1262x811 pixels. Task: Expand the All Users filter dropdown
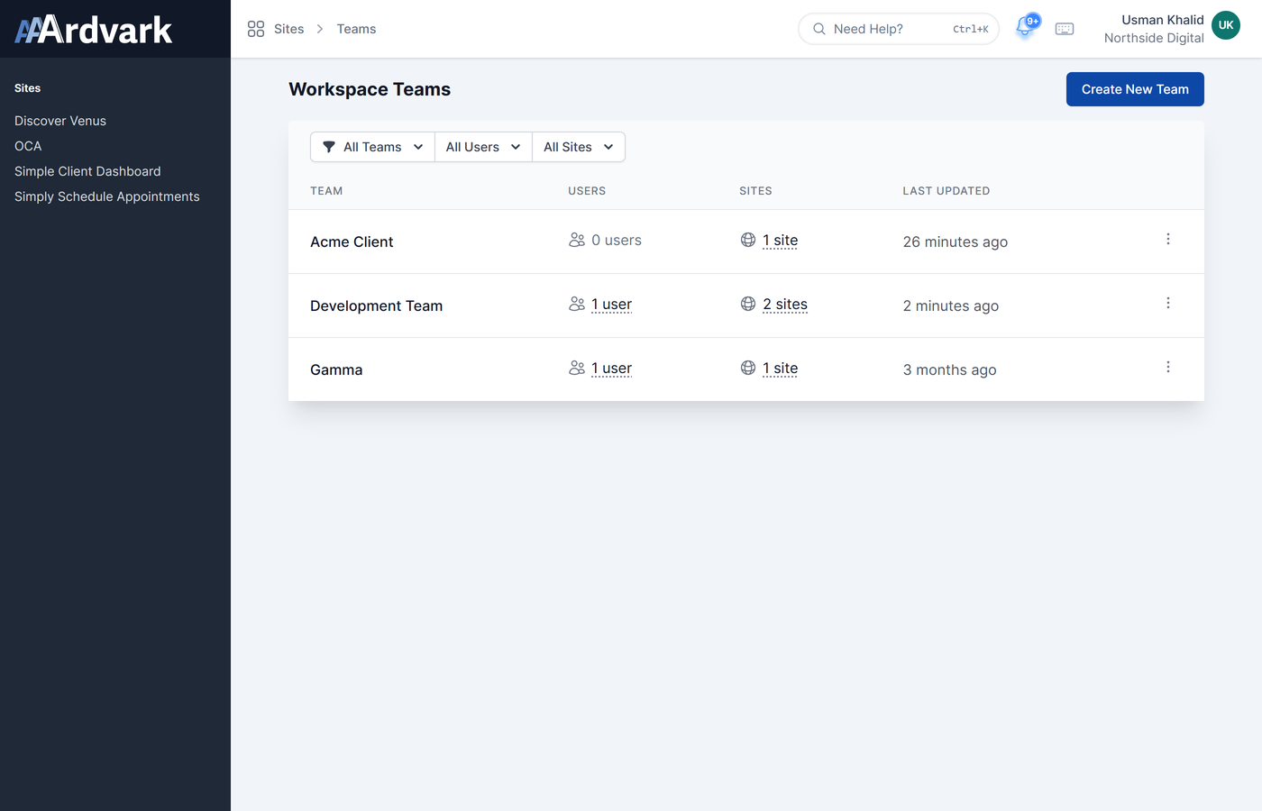pyautogui.click(x=483, y=147)
